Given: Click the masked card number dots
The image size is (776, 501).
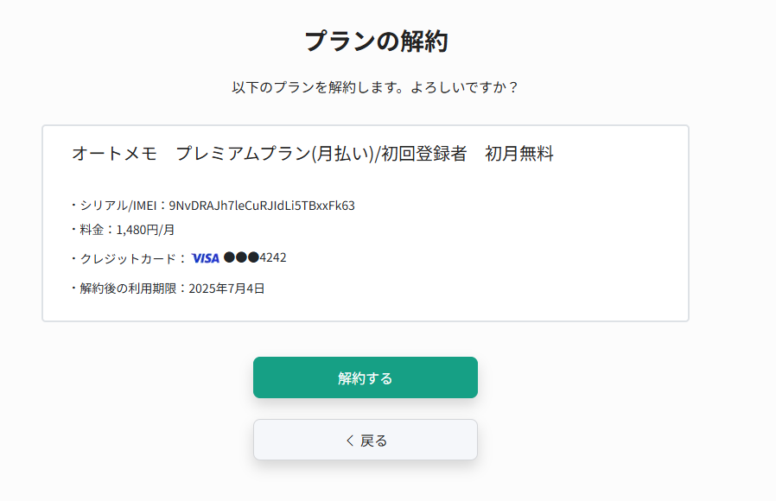Looking at the screenshot, I should click(x=241, y=257).
